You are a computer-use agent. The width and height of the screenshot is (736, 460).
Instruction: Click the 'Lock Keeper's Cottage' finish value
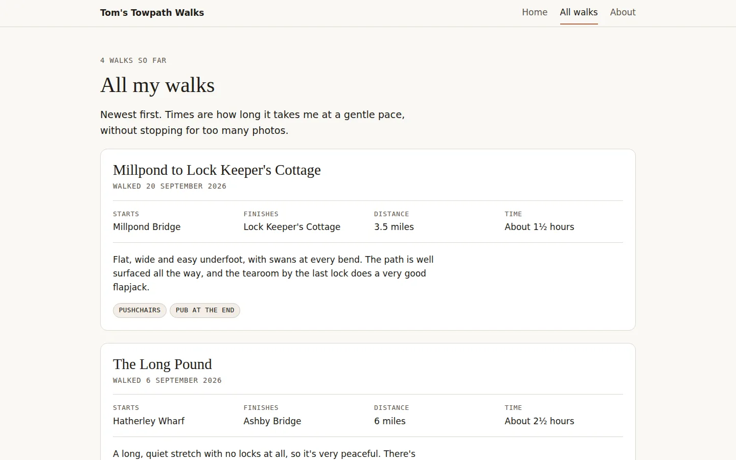292,227
